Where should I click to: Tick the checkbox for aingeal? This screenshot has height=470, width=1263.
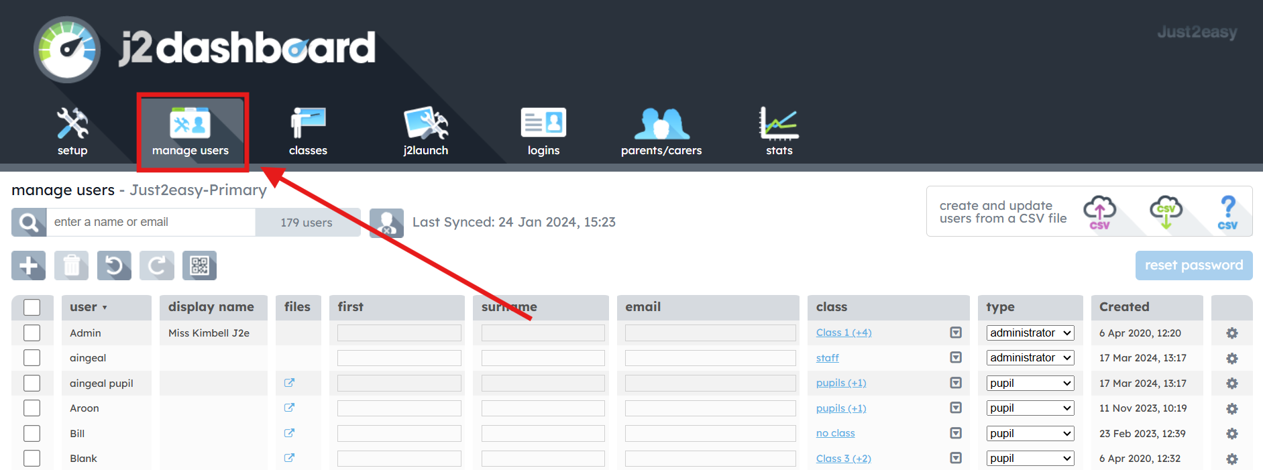pyautogui.click(x=32, y=357)
